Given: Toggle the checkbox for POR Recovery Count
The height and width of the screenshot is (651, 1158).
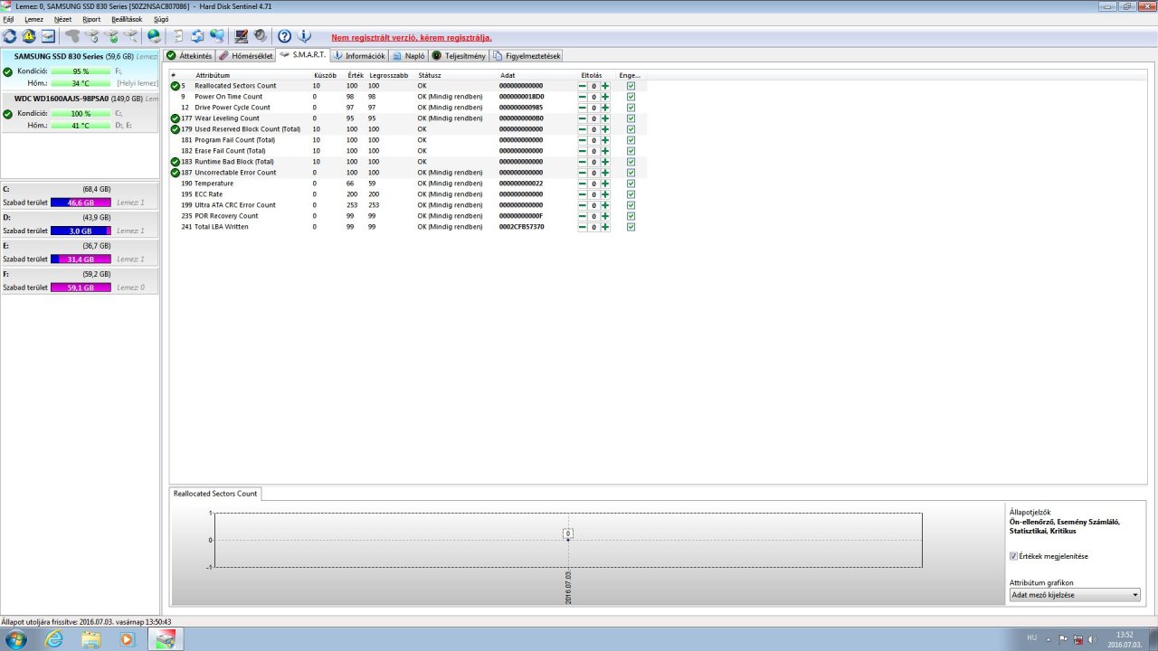Looking at the screenshot, I should tap(631, 216).
